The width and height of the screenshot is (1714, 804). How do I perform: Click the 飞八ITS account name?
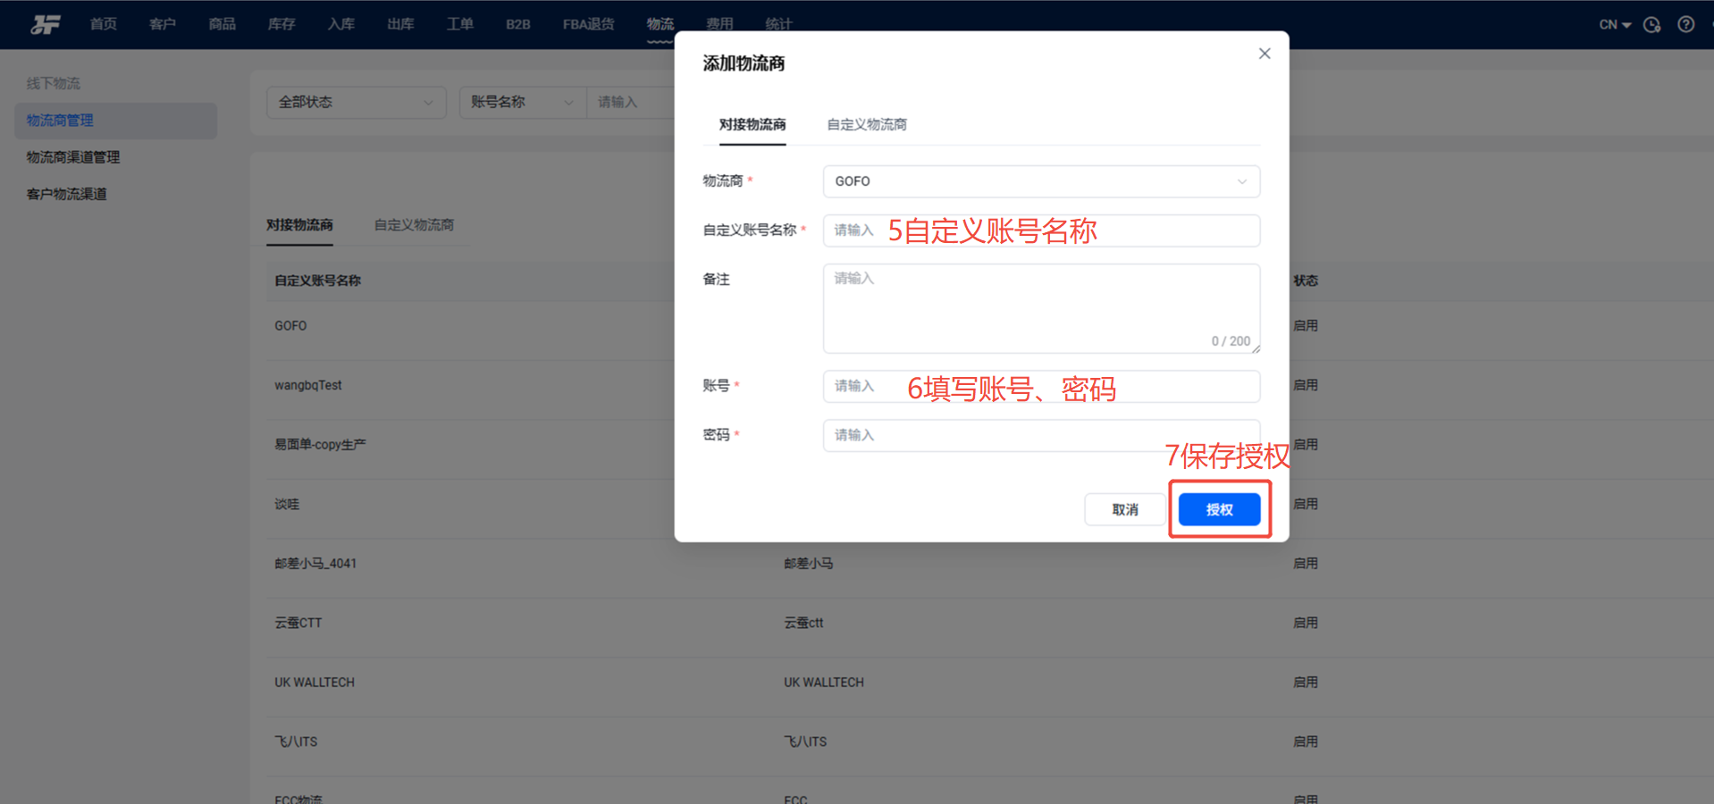[296, 741]
